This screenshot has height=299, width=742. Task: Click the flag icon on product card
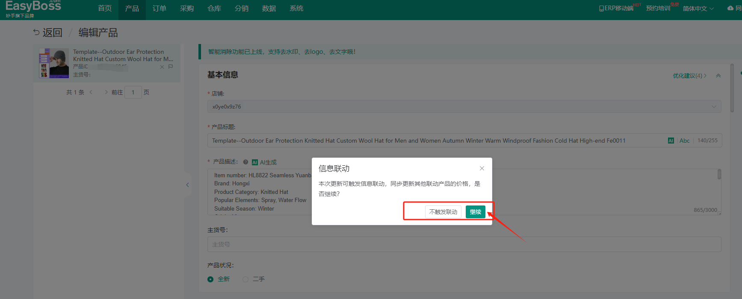(171, 67)
